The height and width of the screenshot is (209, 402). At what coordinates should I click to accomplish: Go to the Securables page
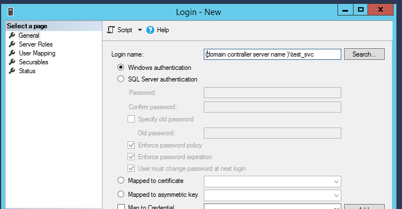tap(33, 62)
